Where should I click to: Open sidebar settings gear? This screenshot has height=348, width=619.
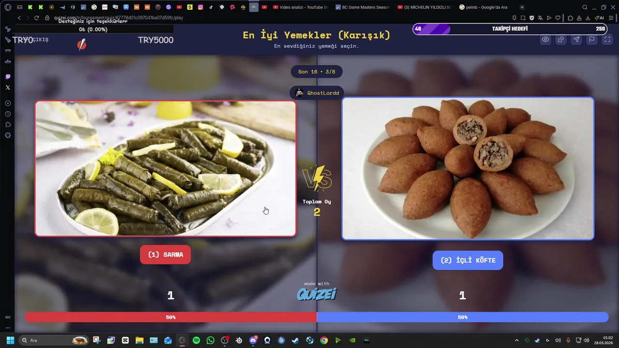point(8,135)
